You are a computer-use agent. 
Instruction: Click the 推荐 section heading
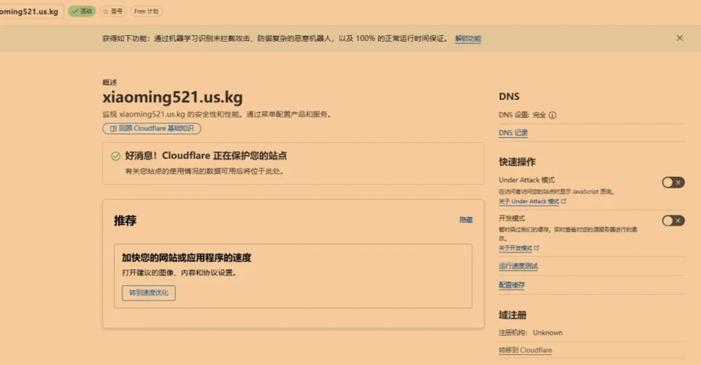125,221
